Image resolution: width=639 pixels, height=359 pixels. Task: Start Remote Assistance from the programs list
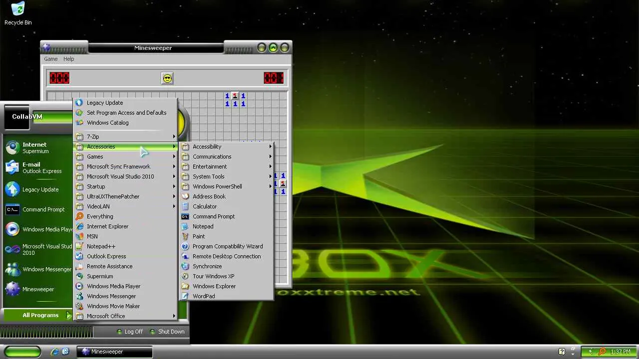[125, 266]
